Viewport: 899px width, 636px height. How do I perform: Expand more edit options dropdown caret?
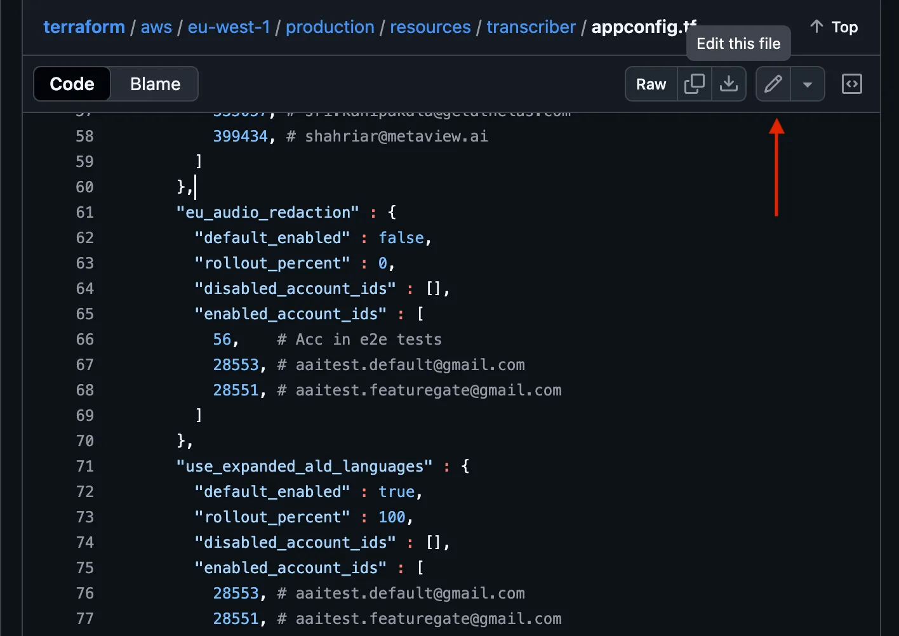[x=807, y=84]
